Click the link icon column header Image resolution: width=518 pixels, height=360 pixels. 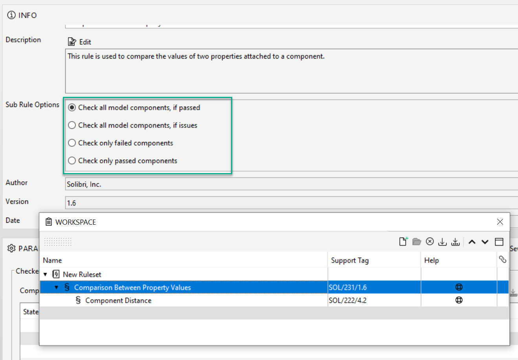click(503, 259)
